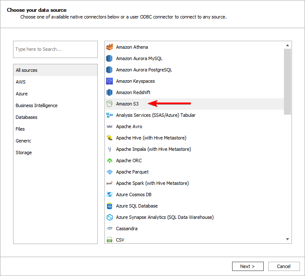
Task: Pick the Amazon Aurora PostgreSQL icon
Action: [x=110, y=70]
